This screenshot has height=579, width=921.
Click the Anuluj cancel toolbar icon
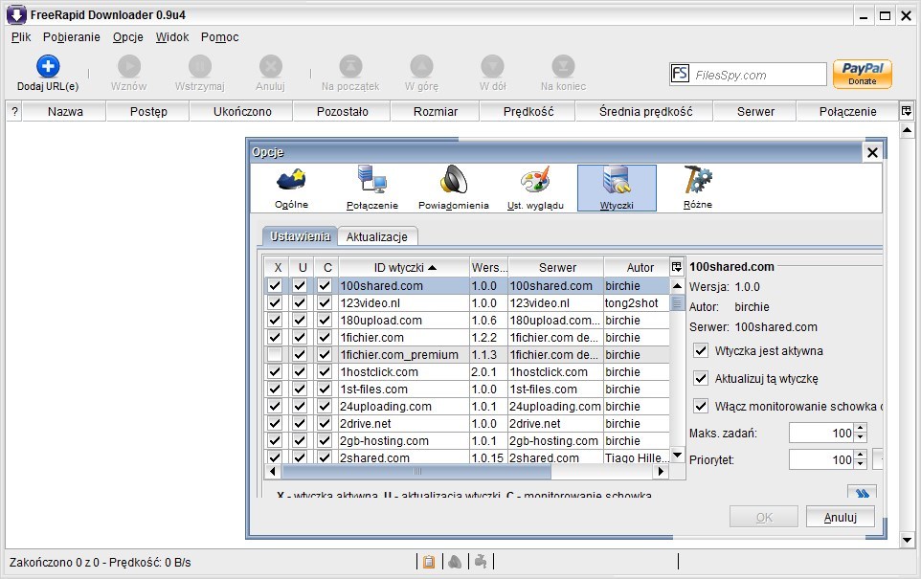270,66
